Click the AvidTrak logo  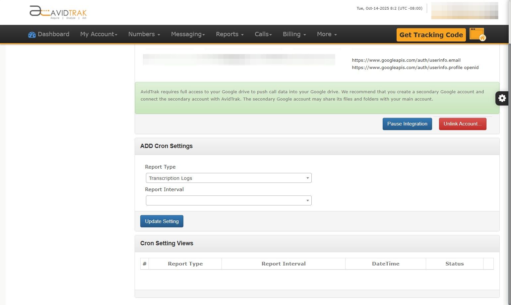click(58, 12)
